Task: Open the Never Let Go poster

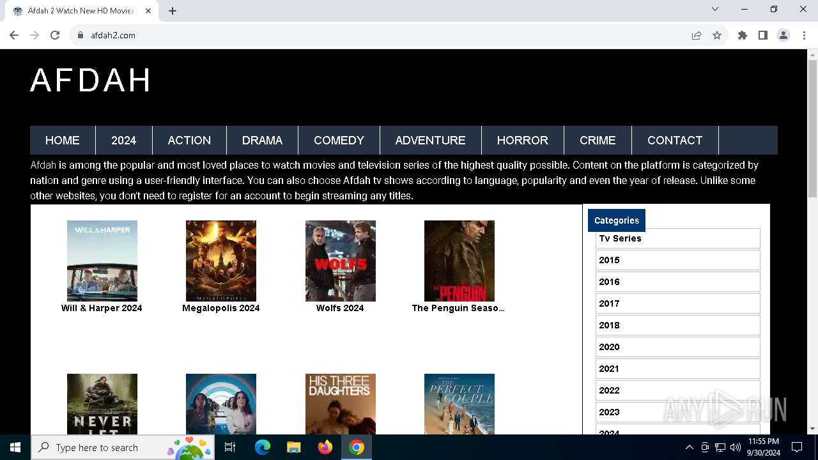Action: pyautogui.click(x=102, y=404)
